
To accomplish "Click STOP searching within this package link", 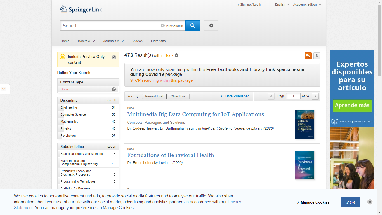I will point(161,80).
